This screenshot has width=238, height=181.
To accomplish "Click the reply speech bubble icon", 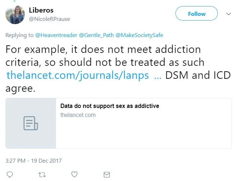I will click(10, 175).
